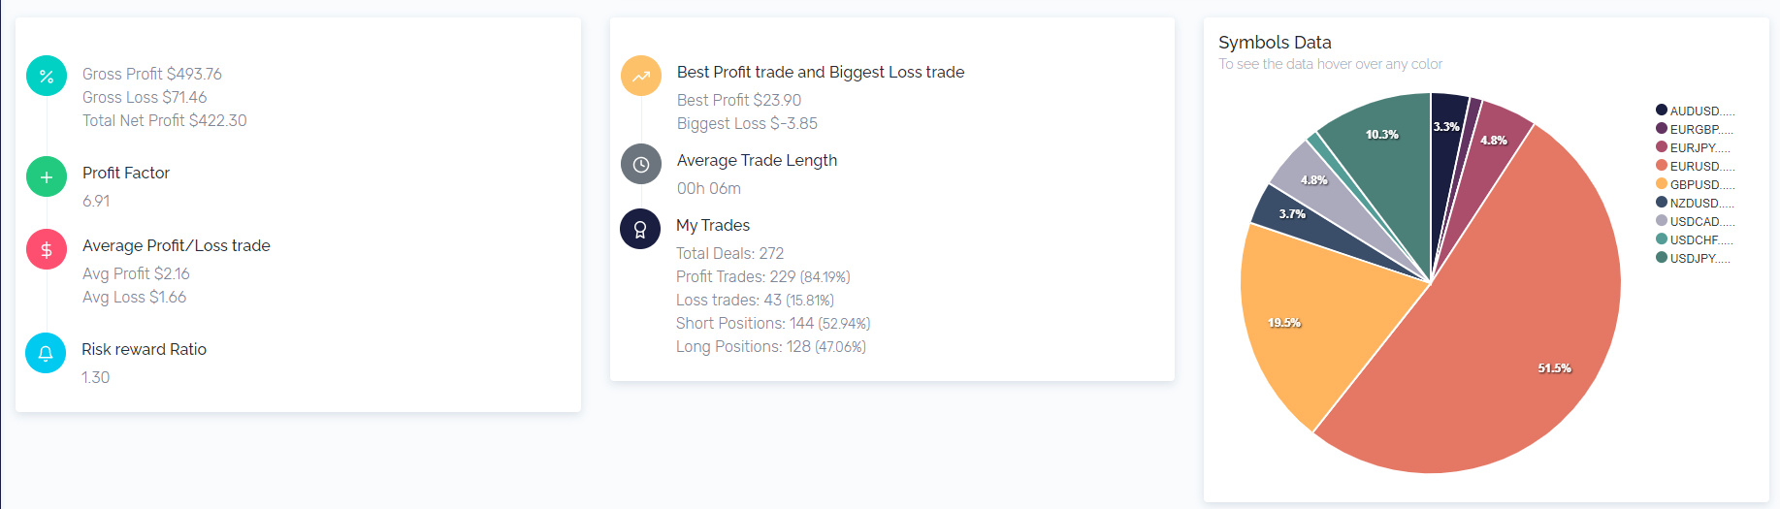The image size is (1780, 509).
Task: Click the blue bell icon for Risk reward Ratio
Action: coord(46,354)
